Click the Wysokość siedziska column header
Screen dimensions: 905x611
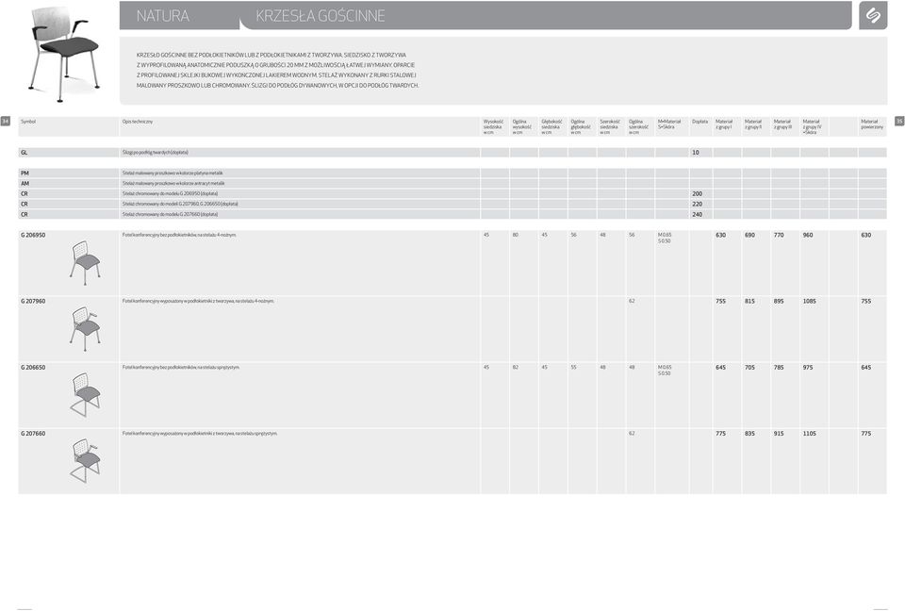click(493, 127)
